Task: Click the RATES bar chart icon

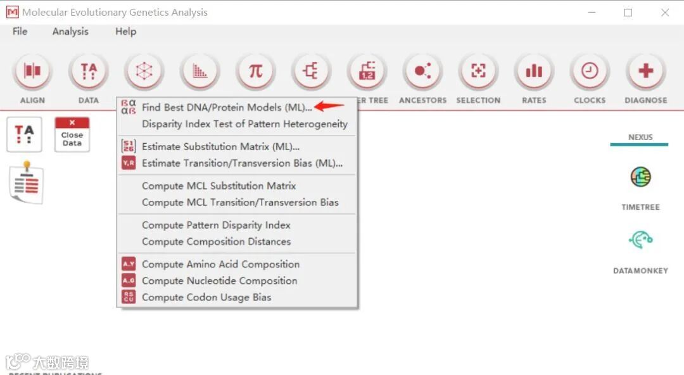Action: tap(534, 71)
